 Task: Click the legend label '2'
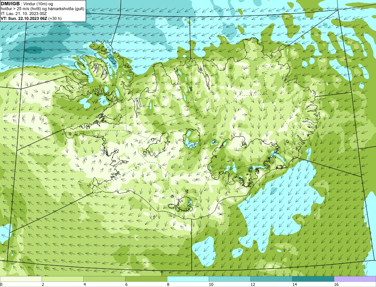click(x=43, y=284)
